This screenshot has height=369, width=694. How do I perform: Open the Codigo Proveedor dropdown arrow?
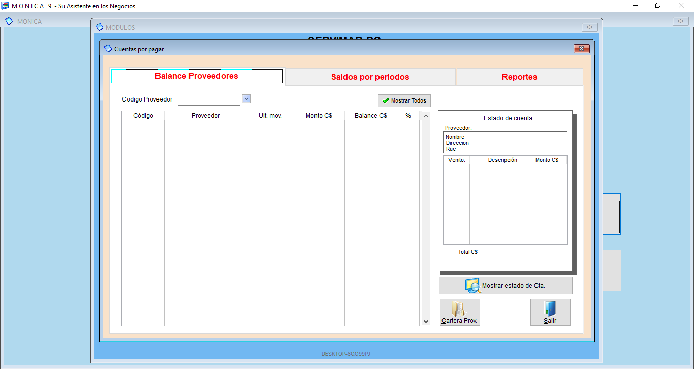pyautogui.click(x=246, y=98)
